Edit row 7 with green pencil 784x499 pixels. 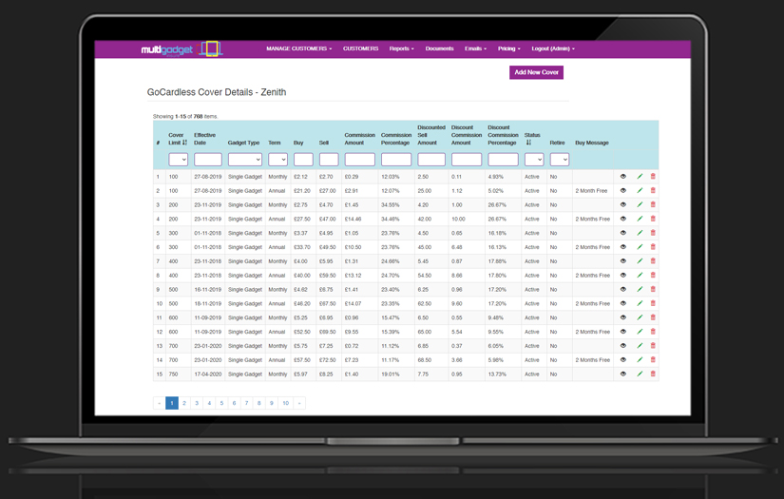(x=640, y=261)
